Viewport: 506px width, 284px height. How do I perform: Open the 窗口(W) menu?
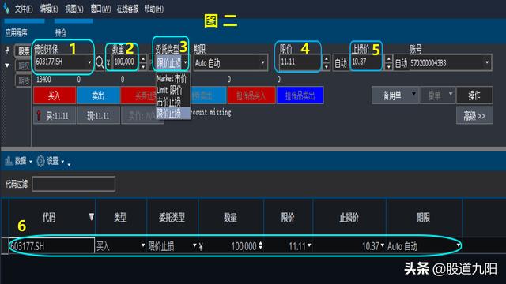100,9
